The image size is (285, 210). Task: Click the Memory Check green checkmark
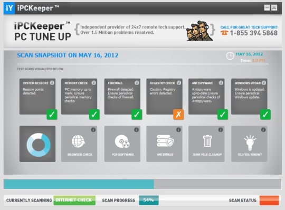coord(94,114)
